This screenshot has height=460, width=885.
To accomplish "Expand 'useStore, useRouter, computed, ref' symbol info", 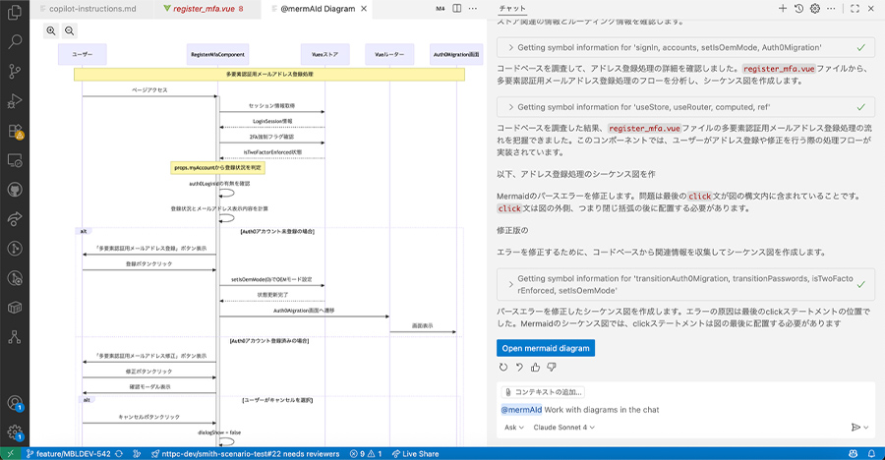I will coord(685,107).
